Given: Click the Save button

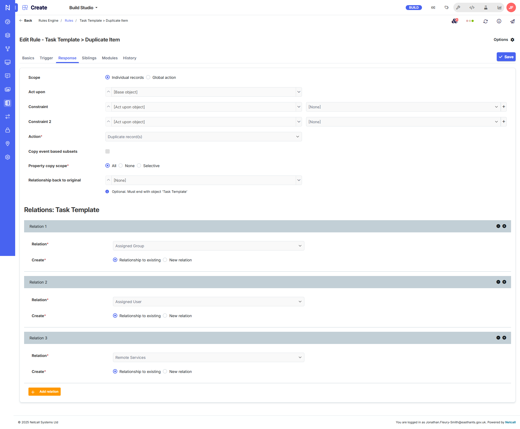Looking at the screenshot, I should click(506, 57).
